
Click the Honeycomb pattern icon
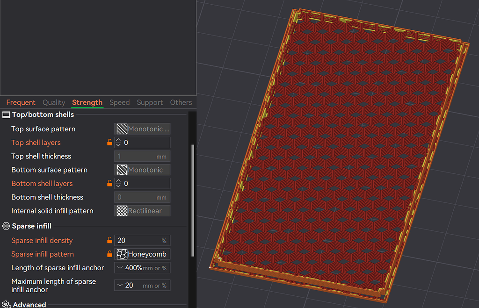[122, 254]
